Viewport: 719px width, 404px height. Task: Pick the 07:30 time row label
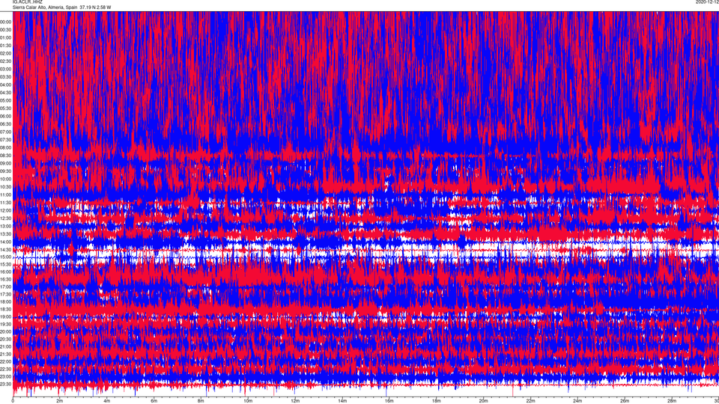pyautogui.click(x=6, y=140)
